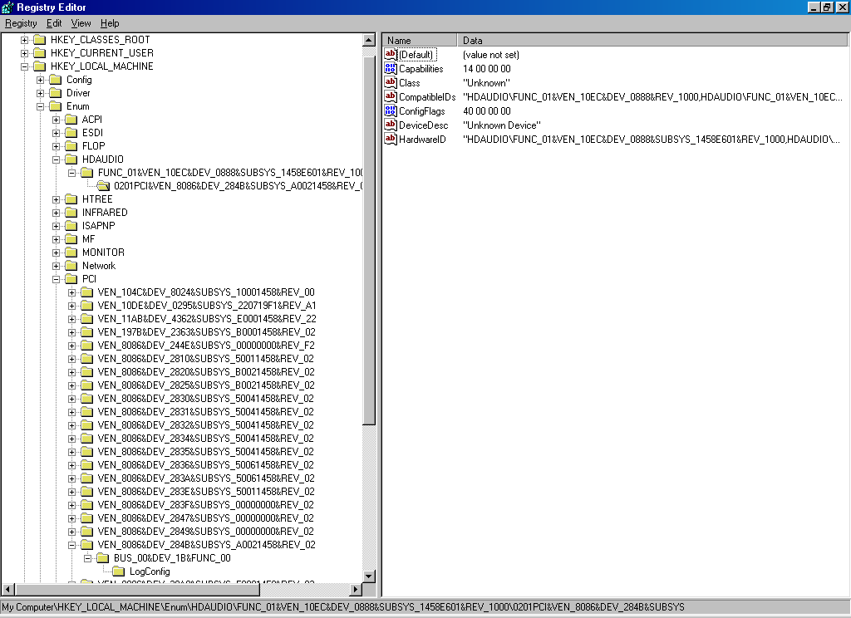The width and height of the screenshot is (851, 618).
Task: Click the string icon for HardwareID value
Action: (391, 139)
